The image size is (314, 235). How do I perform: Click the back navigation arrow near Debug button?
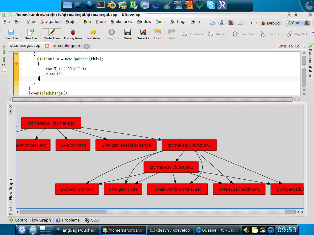[x=251, y=23]
